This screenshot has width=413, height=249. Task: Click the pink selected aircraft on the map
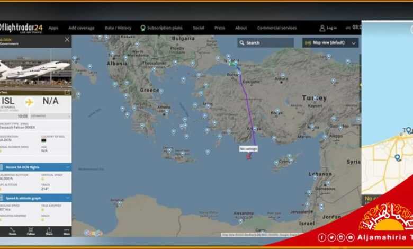[248, 156]
